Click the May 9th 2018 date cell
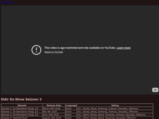159x119 pixels. pyautogui.click(x=54, y=112)
